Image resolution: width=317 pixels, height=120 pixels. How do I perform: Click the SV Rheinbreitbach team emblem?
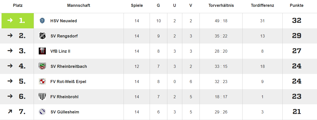coord(42,66)
